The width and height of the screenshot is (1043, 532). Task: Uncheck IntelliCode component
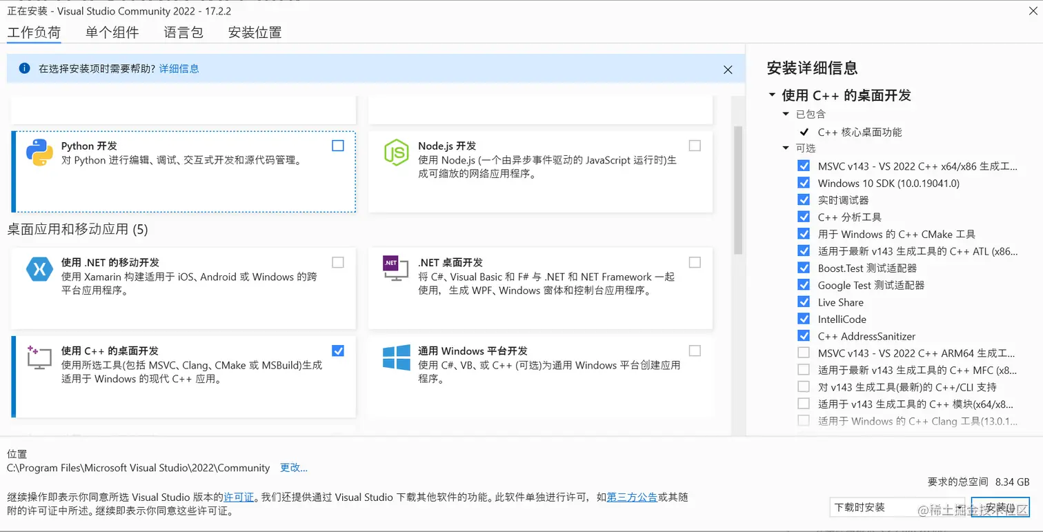click(804, 319)
